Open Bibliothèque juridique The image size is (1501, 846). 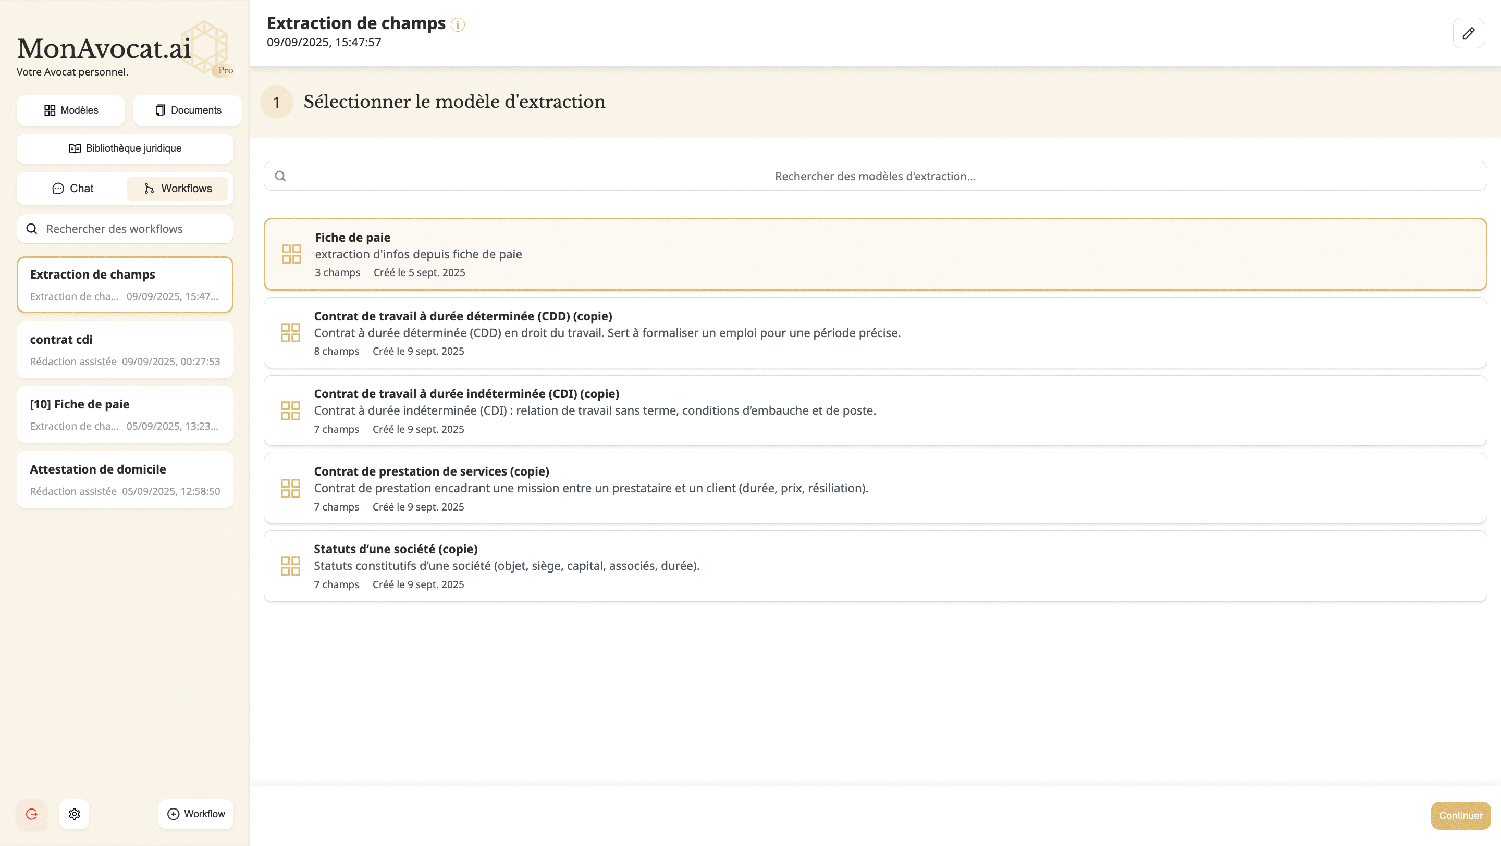(x=125, y=148)
